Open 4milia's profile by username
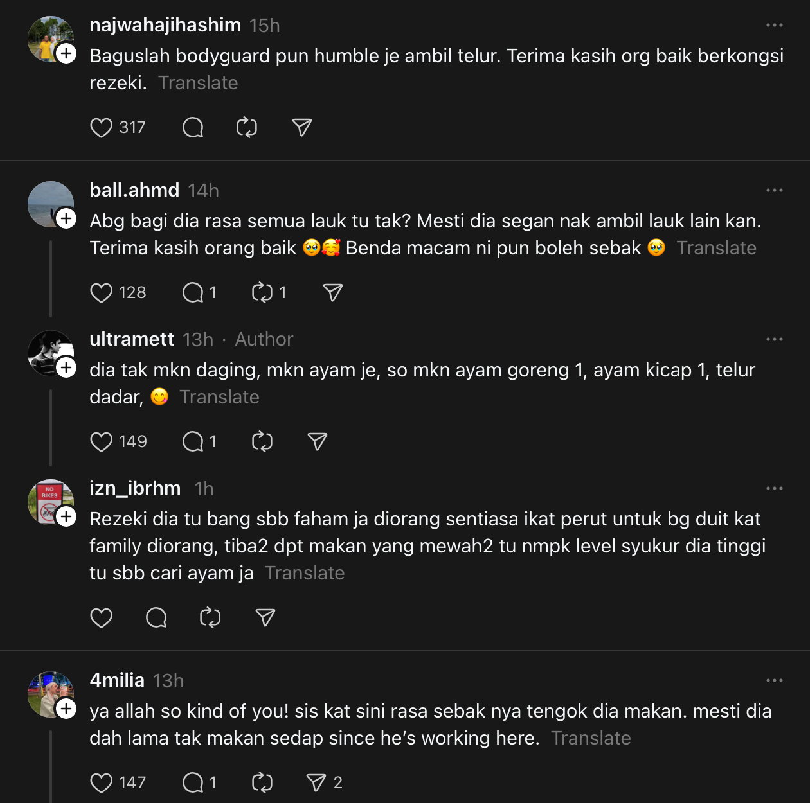This screenshot has width=810, height=803. (117, 680)
